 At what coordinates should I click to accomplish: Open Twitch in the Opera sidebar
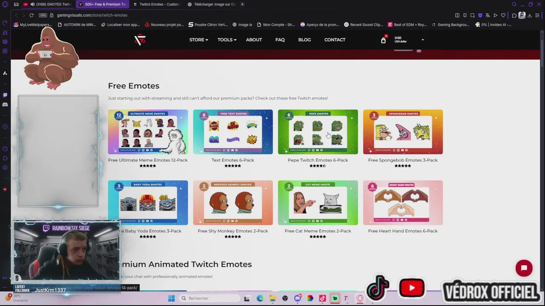pyautogui.click(x=5, y=95)
